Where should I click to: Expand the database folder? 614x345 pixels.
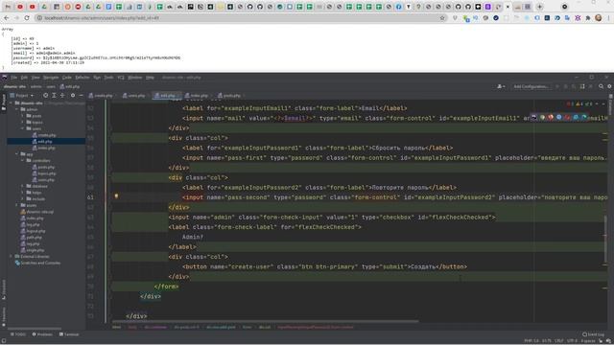tap(23, 186)
